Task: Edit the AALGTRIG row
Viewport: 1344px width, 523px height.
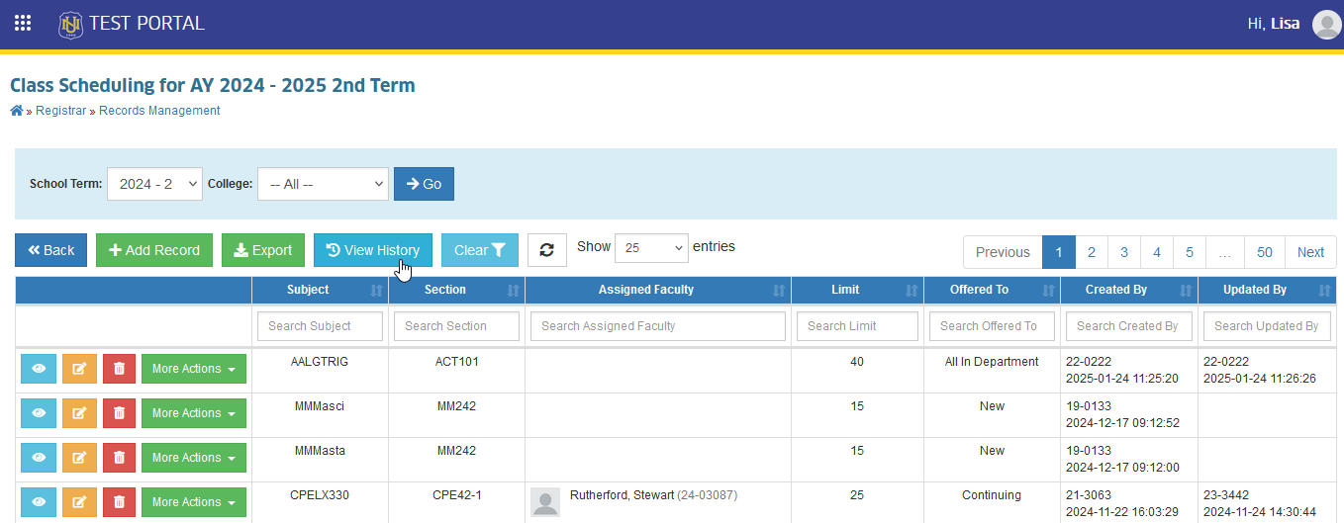Action: pyautogui.click(x=79, y=369)
